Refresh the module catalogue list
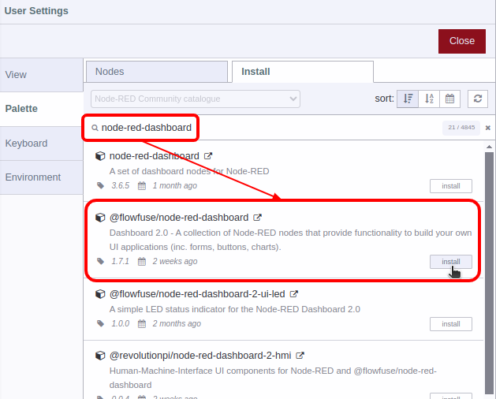Image resolution: width=496 pixels, height=399 pixels. (478, 99)
